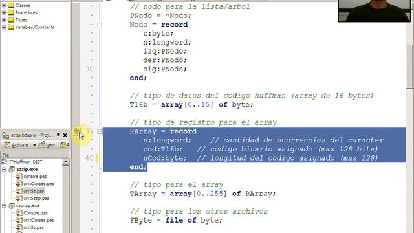Screen dimensions: 414x233
Task: Click the gutter at line 37
Action: [x=89, y=131]
